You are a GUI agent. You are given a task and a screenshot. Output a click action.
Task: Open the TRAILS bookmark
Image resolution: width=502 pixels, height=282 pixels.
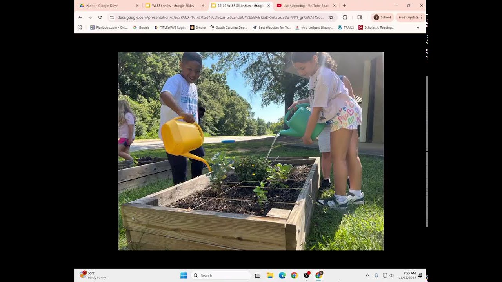coord(346,27)
